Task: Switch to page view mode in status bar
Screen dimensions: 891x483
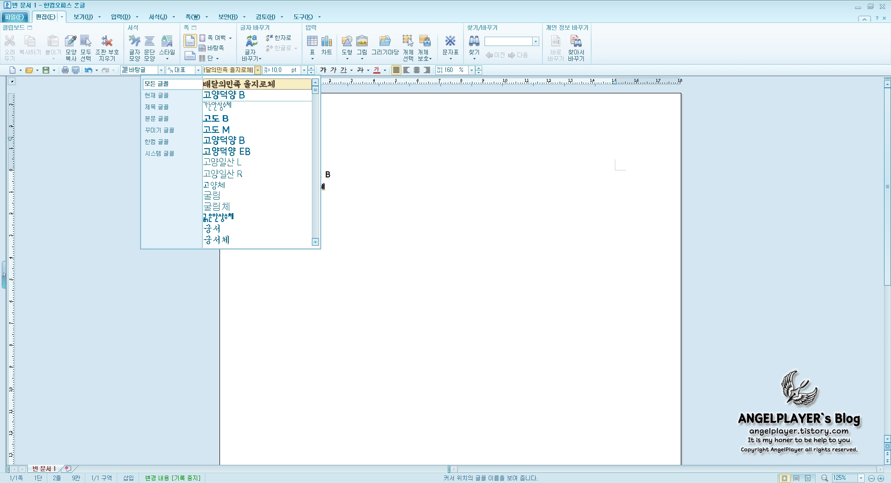Action: pos(785,478)
